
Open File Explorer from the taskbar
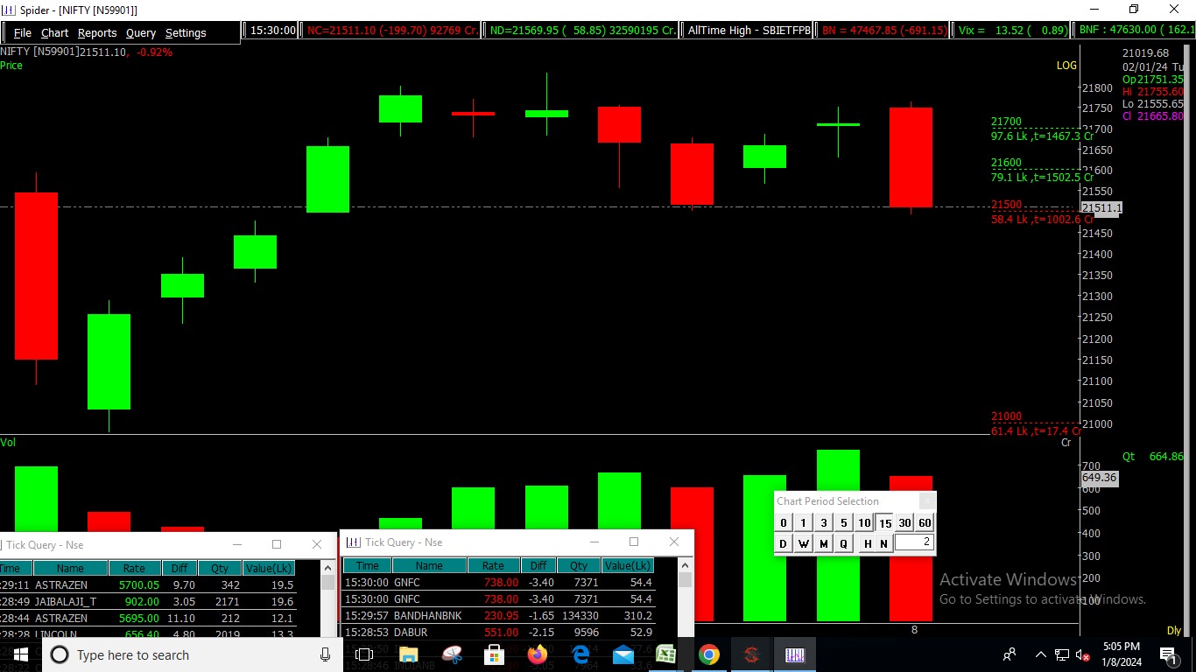pyautogui.click(x=408, y=654)
